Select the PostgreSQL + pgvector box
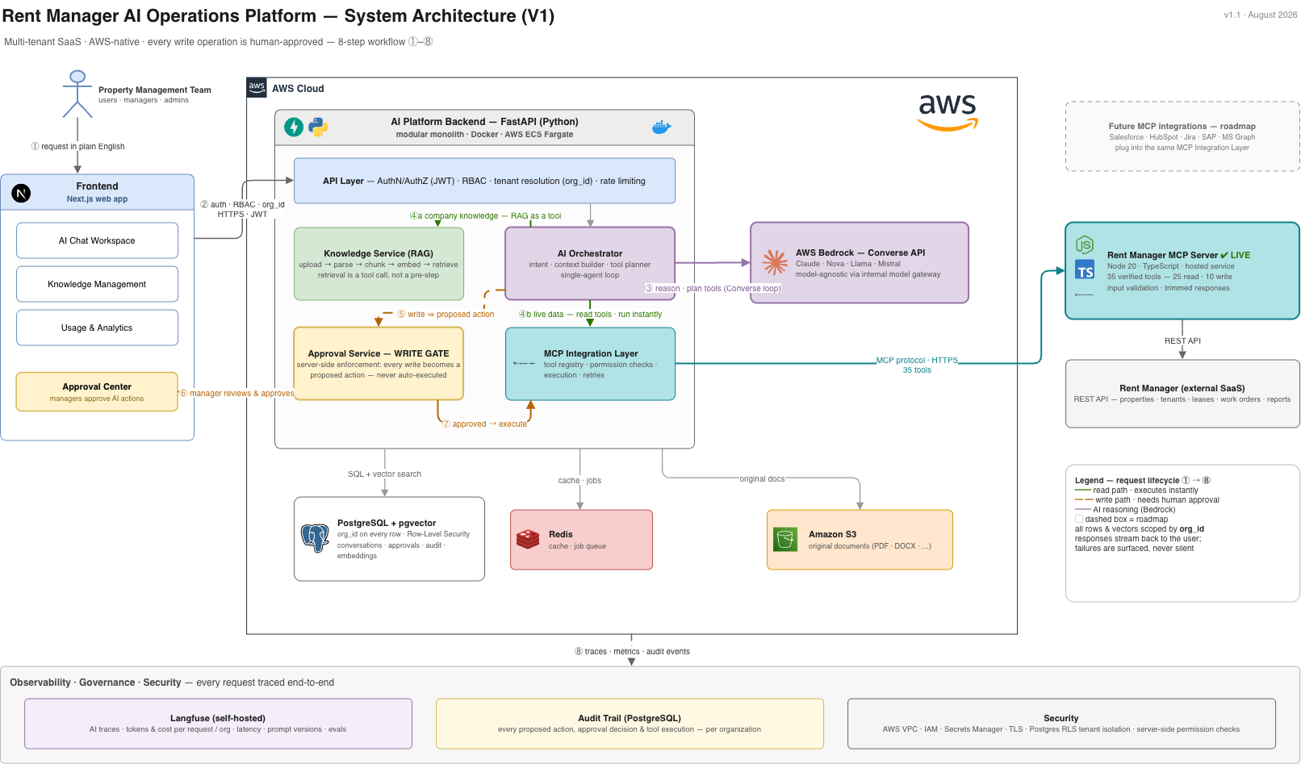1301x764 pixels. [x=389, y=539]
